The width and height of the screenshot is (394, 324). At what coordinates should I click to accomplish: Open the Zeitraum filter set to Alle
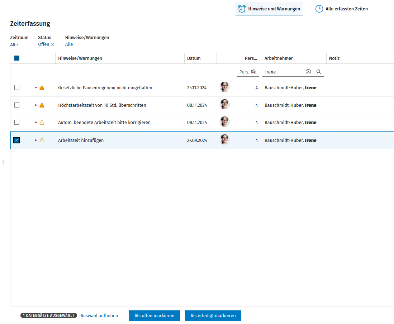click(x=14, y=45)
